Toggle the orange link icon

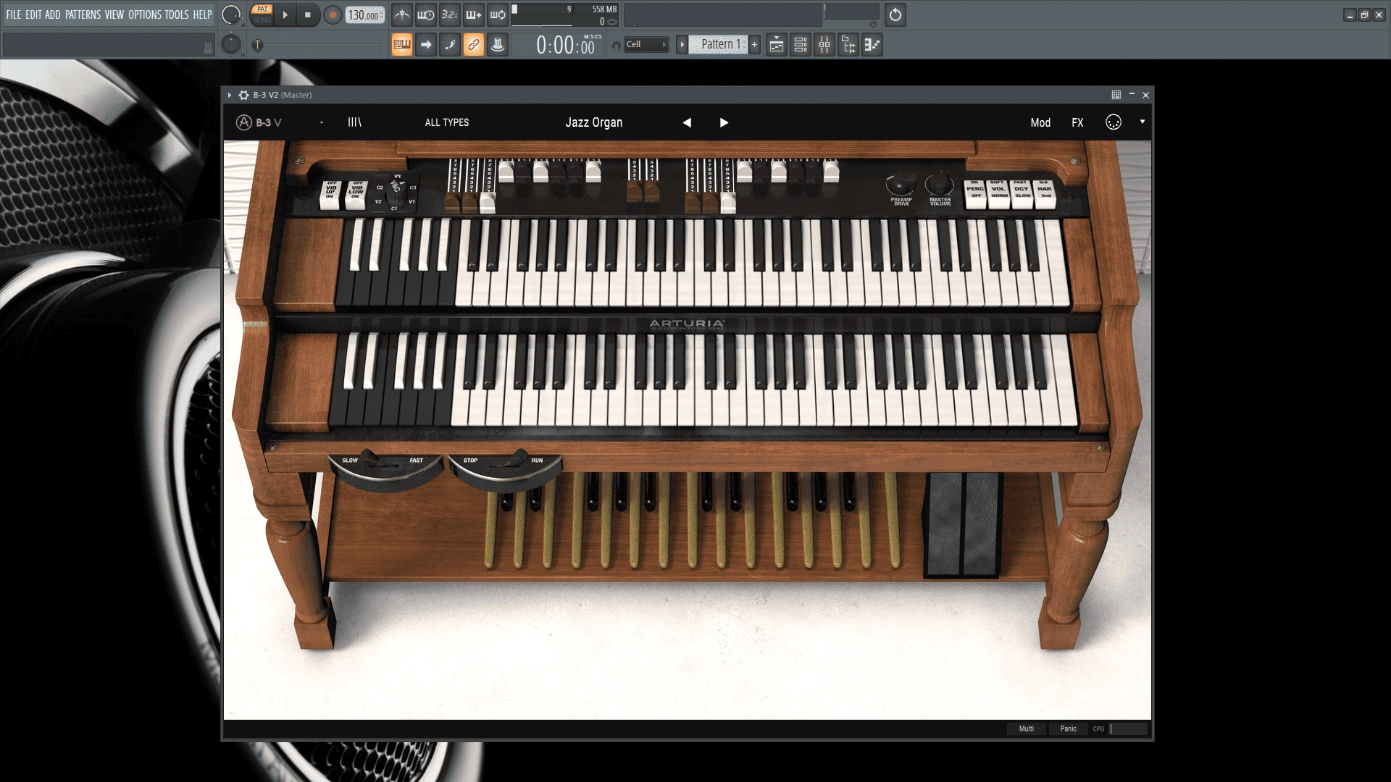click(474, 45)
